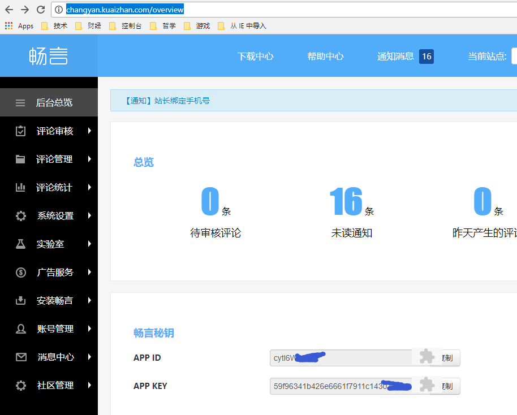Expand 实验室 submenu arrow
Image resolution: width=517 pixels, height=415 pixels.
pyautogui.click(x=89, y=244)
